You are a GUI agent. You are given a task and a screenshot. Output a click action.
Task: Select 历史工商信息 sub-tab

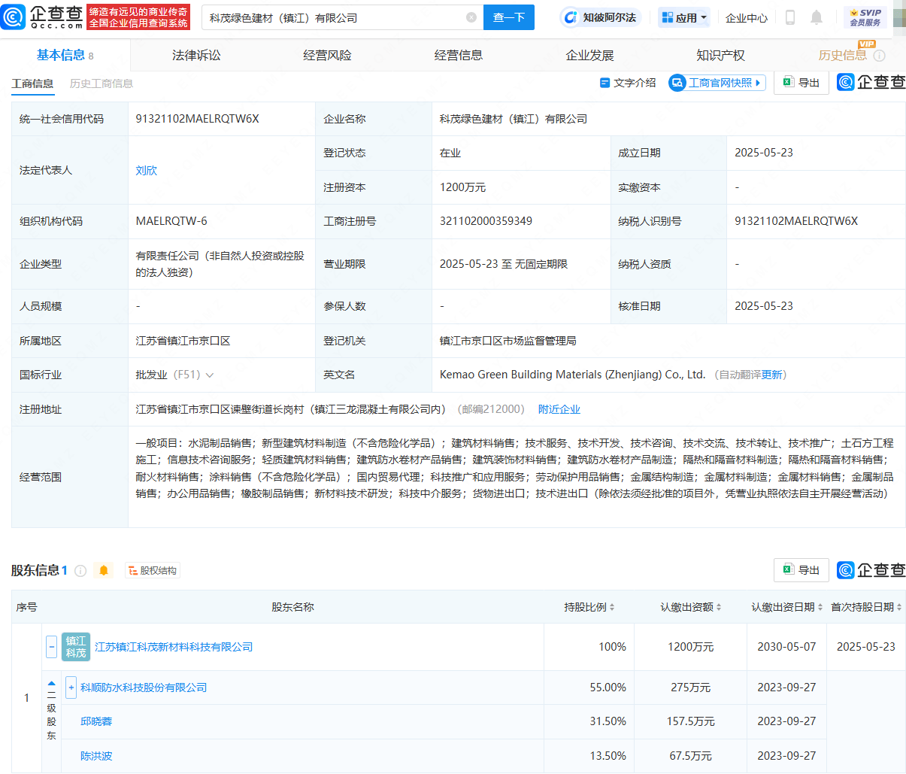click(x=102, y=83)
